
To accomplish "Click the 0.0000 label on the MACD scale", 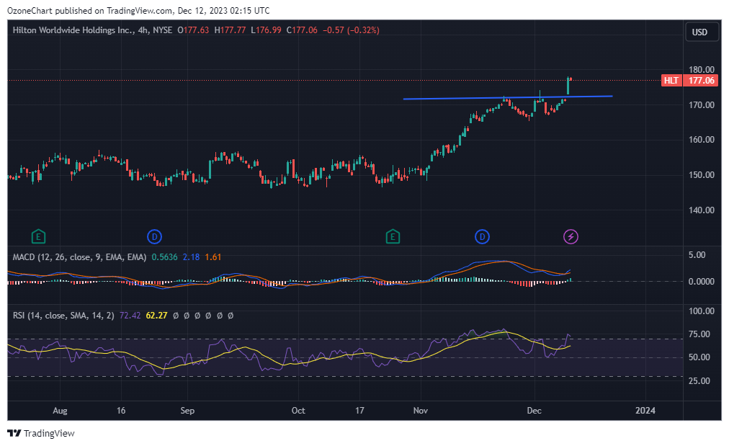I will tap(702, 282).
